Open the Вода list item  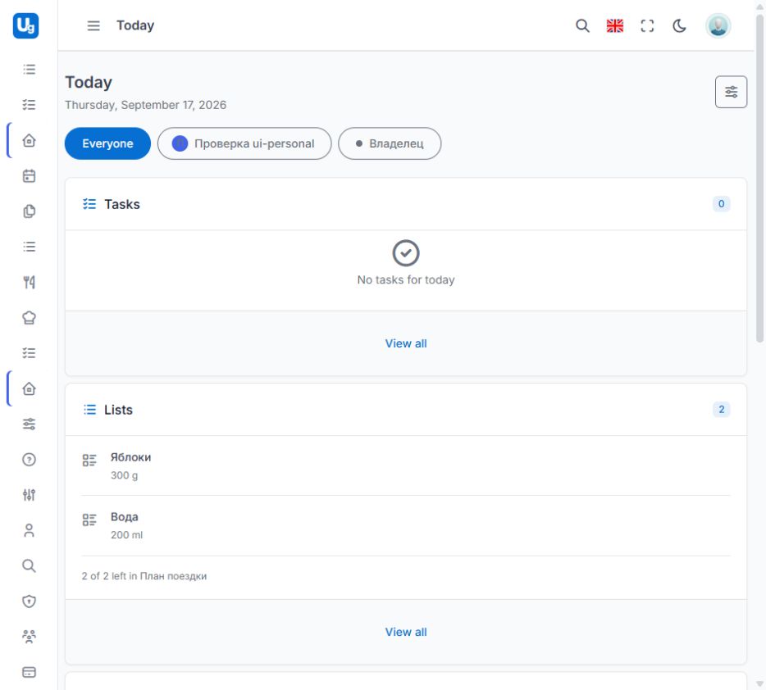pos(405,525)
